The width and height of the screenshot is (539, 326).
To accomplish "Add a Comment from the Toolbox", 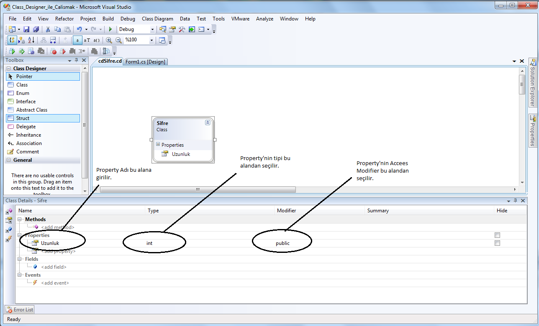I will coord(43,152).
